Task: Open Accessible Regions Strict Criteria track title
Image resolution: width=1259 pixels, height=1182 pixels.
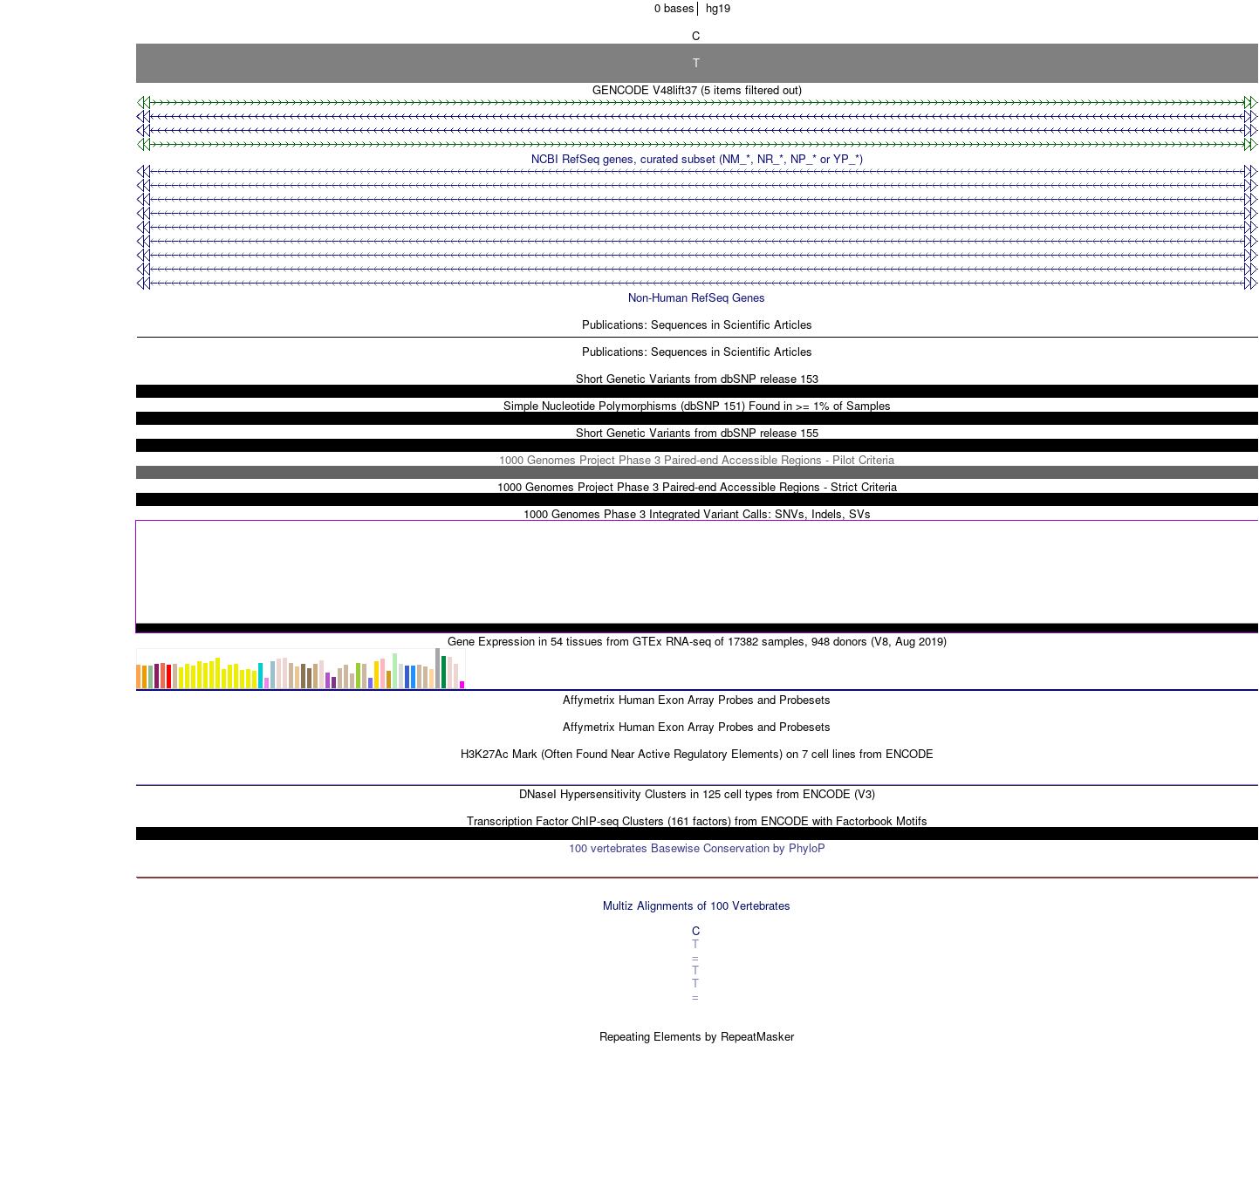Action: pyautogui.click(x=696, y=487)
